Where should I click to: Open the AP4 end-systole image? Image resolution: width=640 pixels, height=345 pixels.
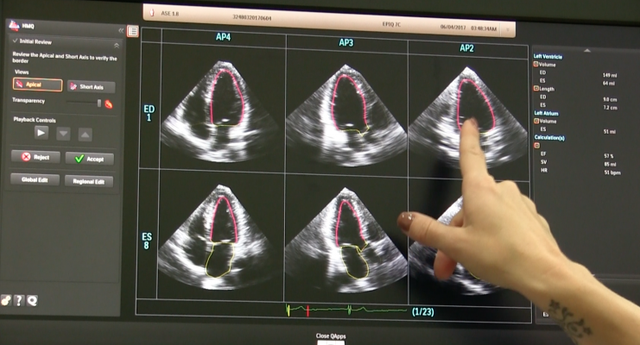pos(216,236)
